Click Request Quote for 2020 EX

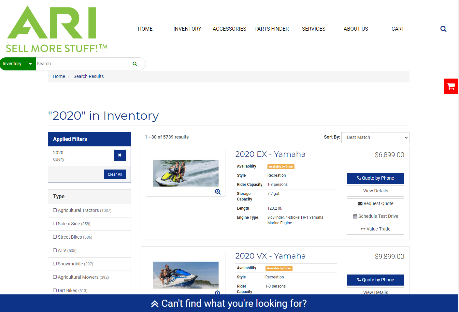[376, 204]
